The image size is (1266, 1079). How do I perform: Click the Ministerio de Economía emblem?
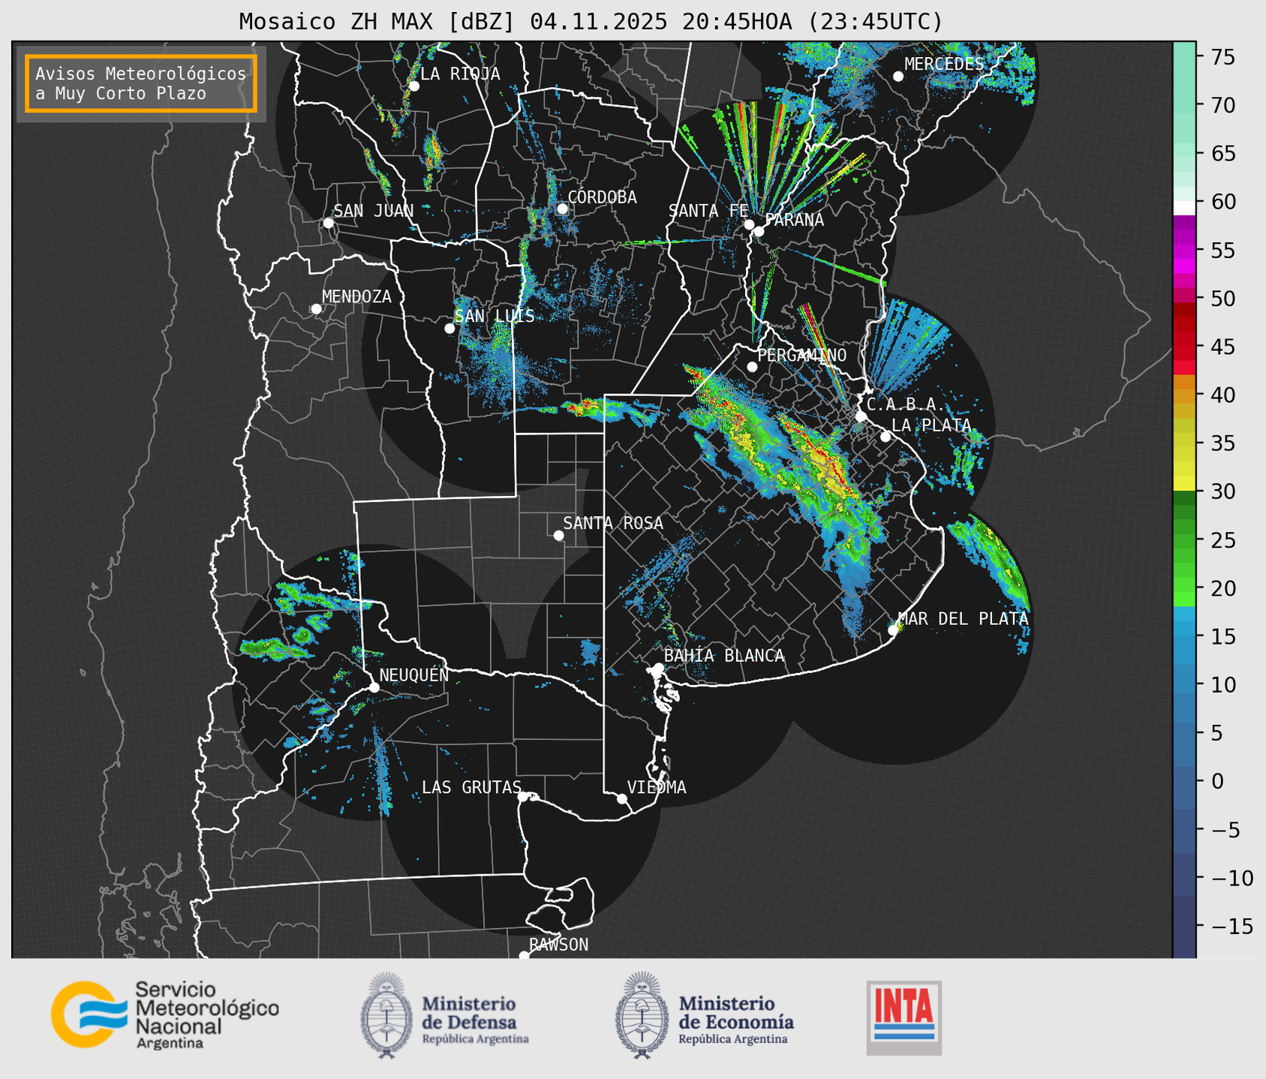click(642, 1014)
